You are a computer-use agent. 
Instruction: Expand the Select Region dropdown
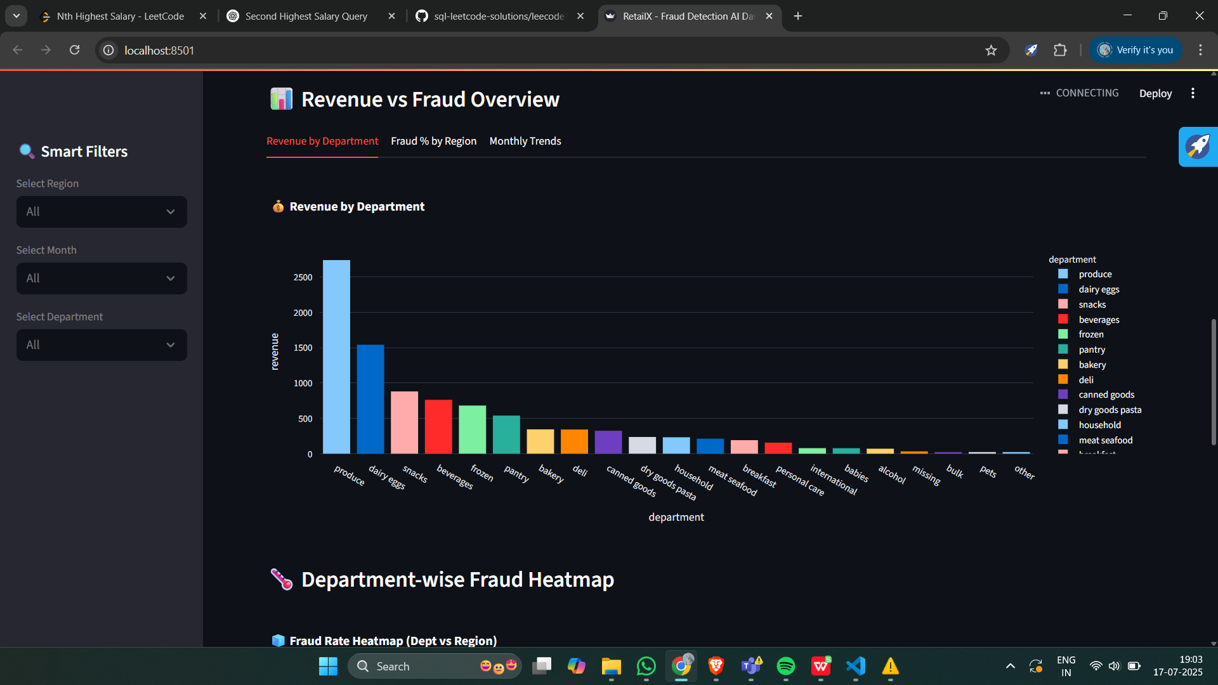(x=101, y=212)
